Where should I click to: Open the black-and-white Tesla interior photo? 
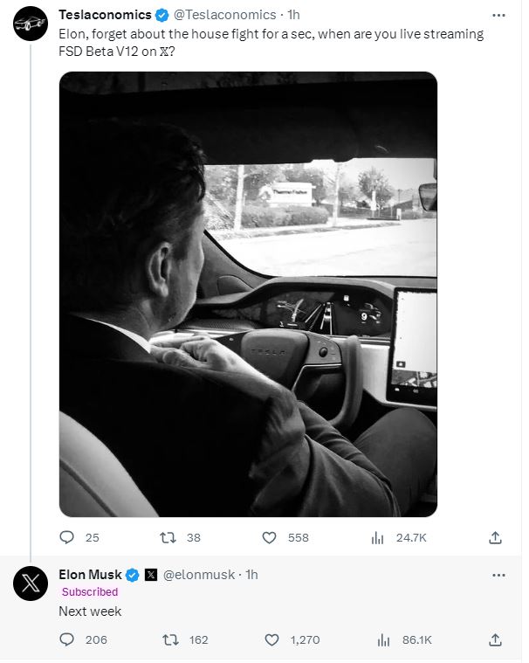pyautogui.click(x=249, y=294)
